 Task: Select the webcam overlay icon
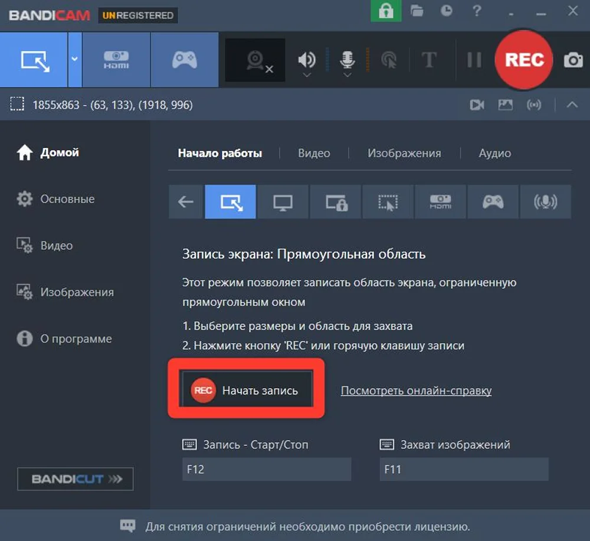(x=254, y=59)
